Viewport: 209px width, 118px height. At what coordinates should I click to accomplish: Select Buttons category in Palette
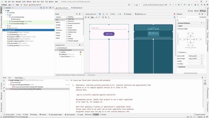pyautogui.click(x=58, y=22)
